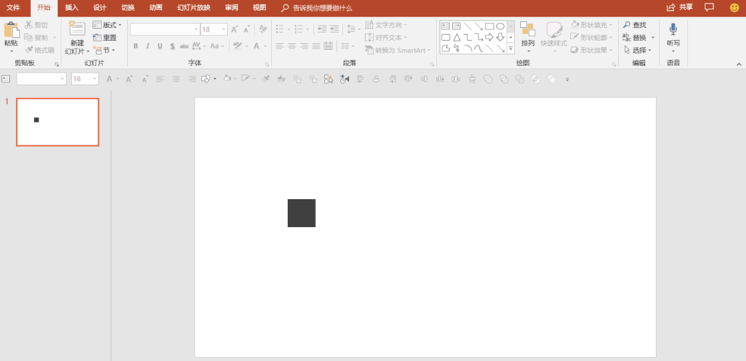Collapse the ribbon with the chevron
Image resolution: width=746 pixels, height=361 pixels.
click(738, 63)
